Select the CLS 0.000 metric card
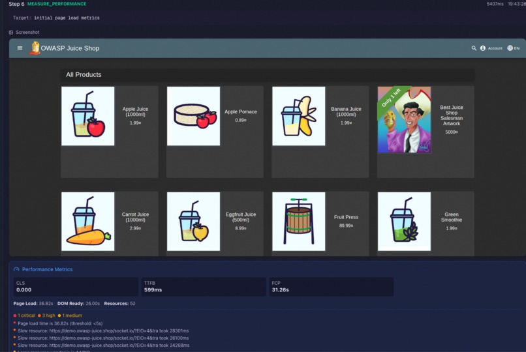The height and width of the screenshot is (352, 526). click(76, 287)
